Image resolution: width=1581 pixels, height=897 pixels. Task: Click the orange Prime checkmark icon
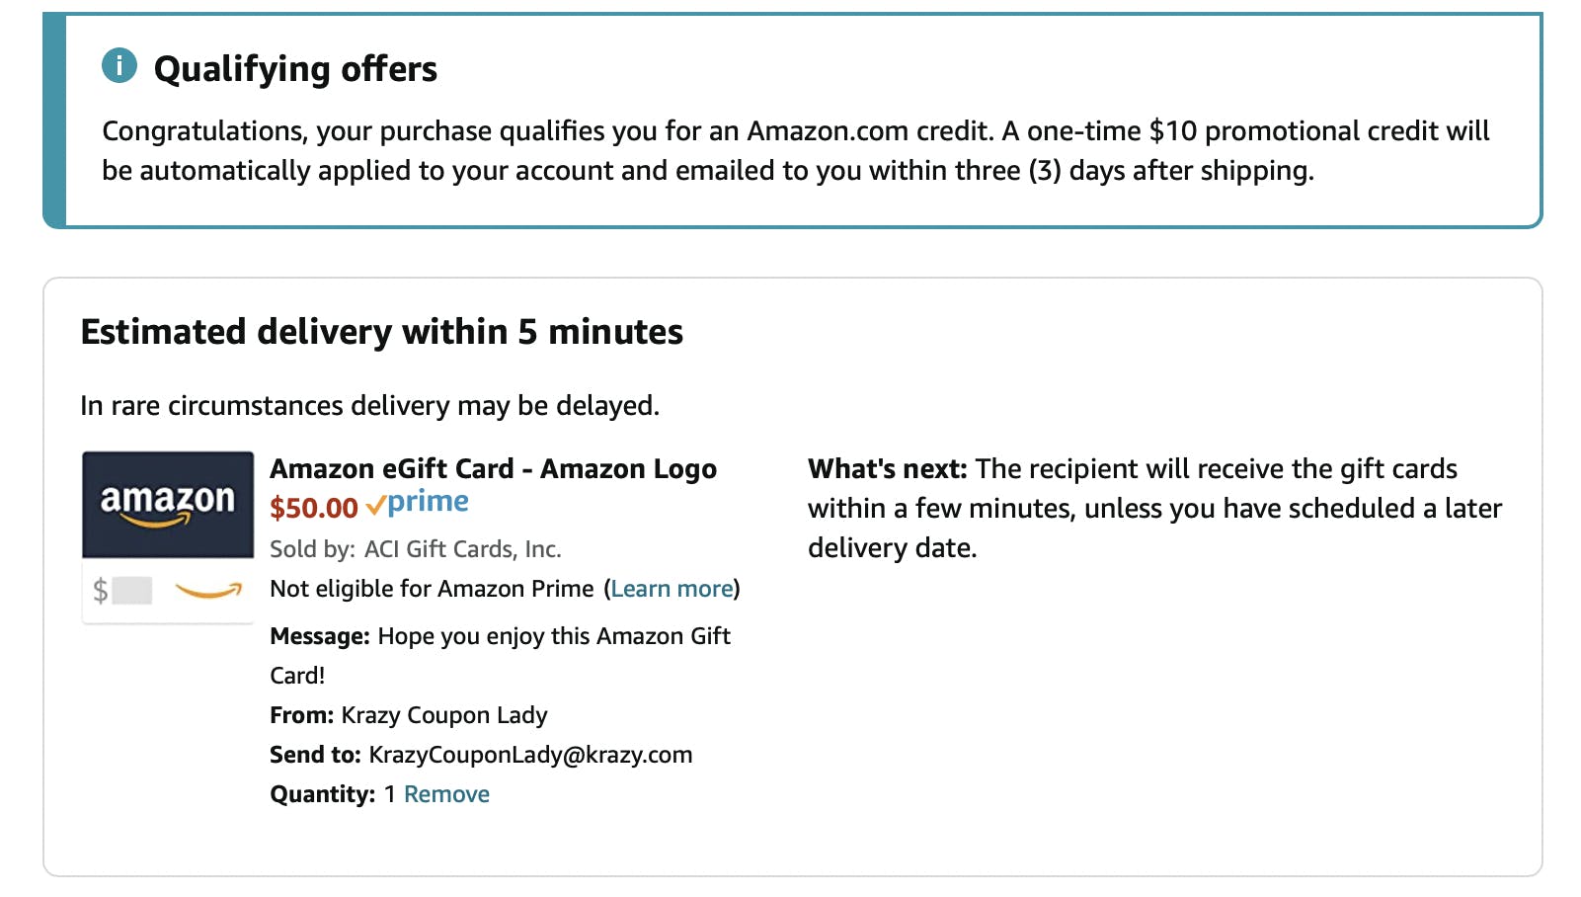tap(375, 506)
